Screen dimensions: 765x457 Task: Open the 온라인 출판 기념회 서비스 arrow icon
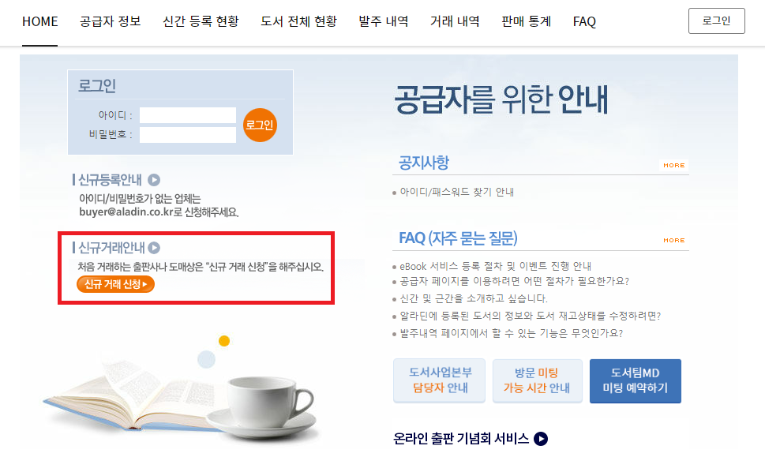tap(541, 439)
